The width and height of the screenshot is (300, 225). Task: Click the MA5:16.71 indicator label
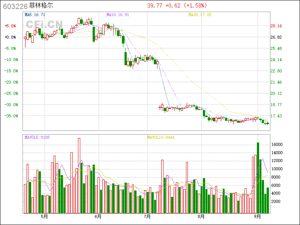[35, 15]
